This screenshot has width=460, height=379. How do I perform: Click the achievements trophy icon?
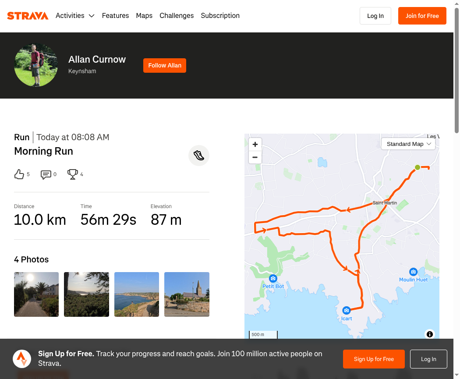pos(73,174)
